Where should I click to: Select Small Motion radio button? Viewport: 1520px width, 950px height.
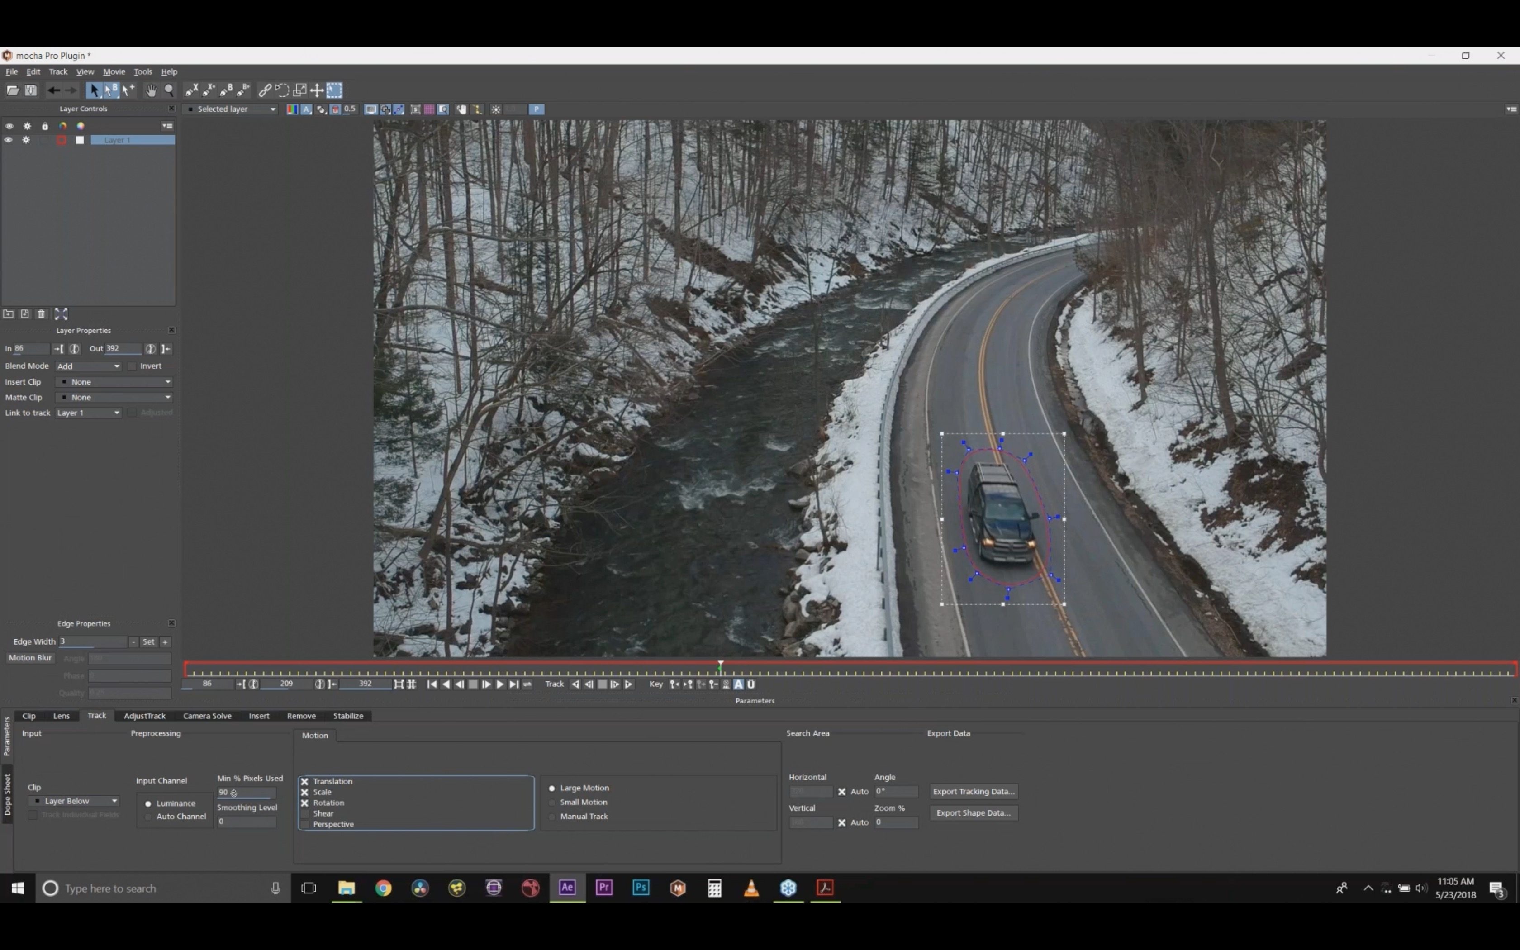click(553, 802)
